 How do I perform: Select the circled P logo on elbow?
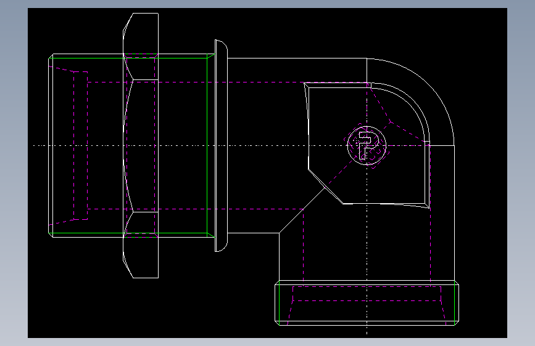pos(367,145)
